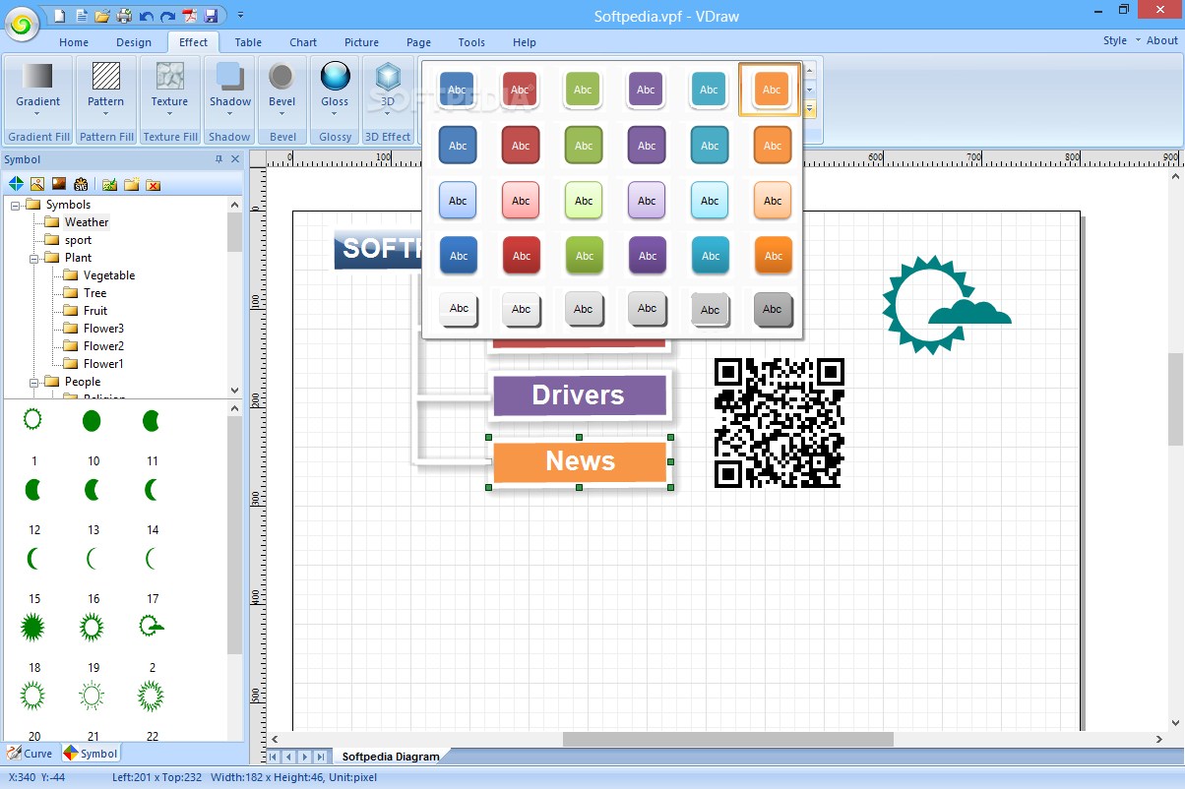Select the Fruit folder
The width and height of the screenshot is (1185, 789).
pos(95,311)
